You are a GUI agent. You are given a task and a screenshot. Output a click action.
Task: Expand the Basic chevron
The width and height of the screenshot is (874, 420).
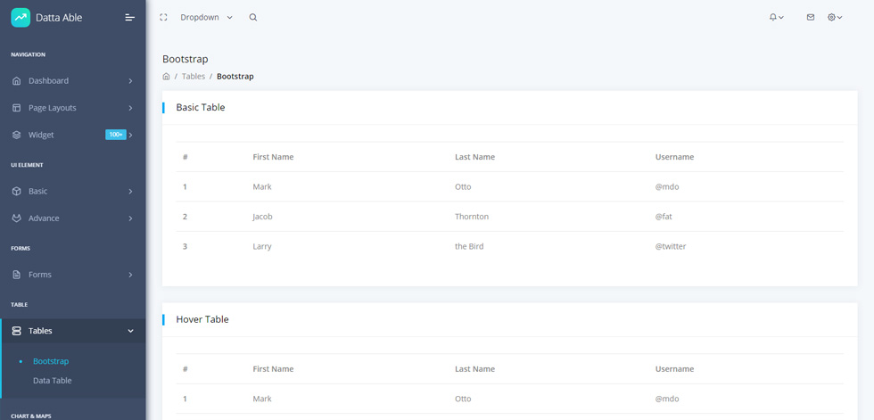click(x=130, y=191)
